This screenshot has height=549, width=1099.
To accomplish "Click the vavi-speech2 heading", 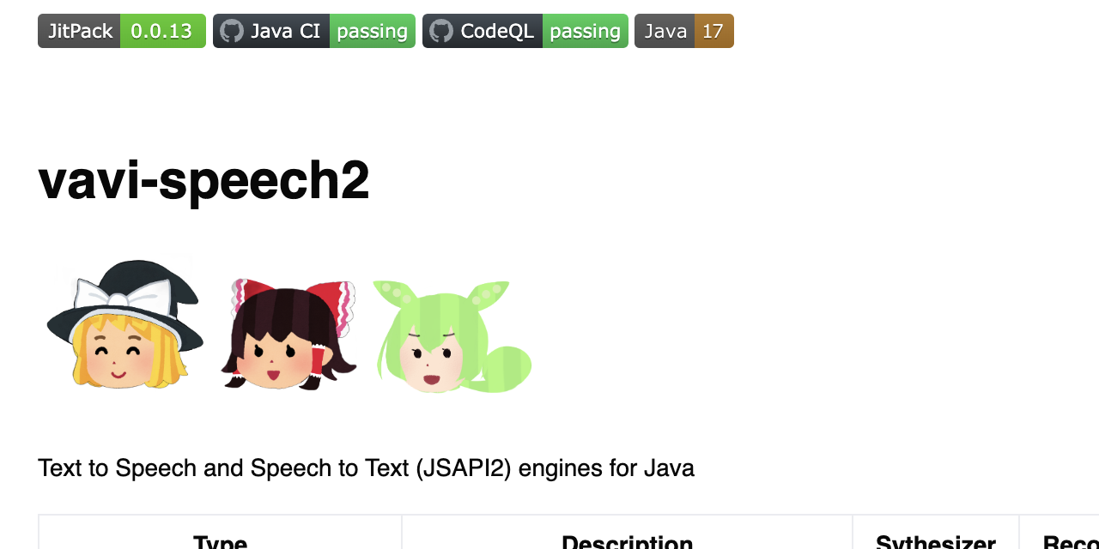I will click(203, 180).
